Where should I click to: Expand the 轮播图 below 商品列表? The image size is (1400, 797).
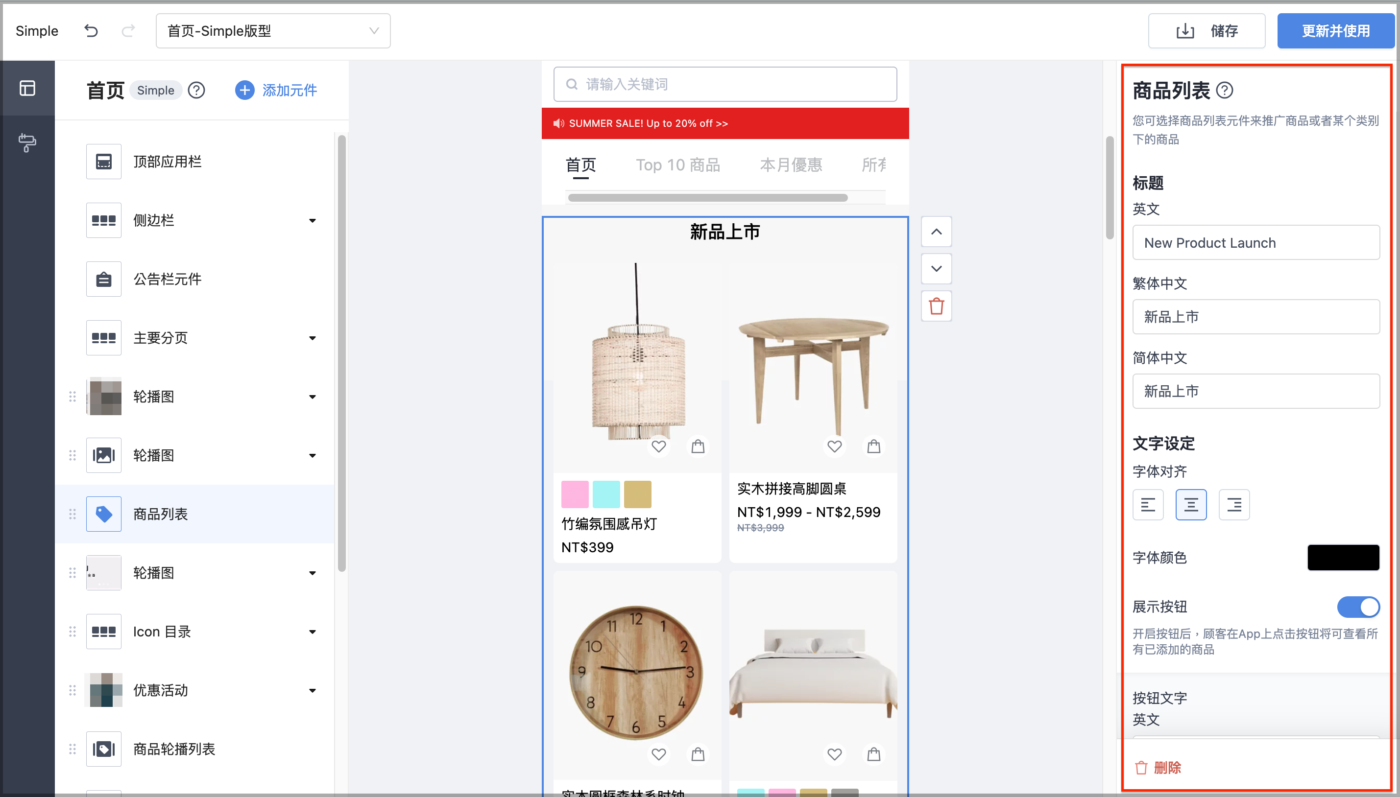tap(312, 573)
